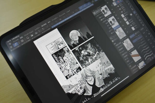Select the dotted stroke brush preset
155x103 pixels.
[x=149, y=56]
